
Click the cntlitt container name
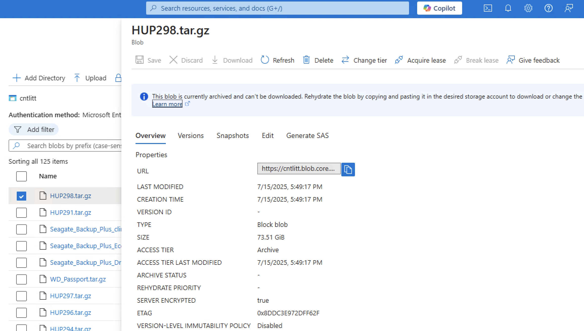(28, 98)
